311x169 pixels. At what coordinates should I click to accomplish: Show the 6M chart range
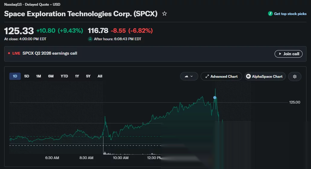click(x=51, y=76)
